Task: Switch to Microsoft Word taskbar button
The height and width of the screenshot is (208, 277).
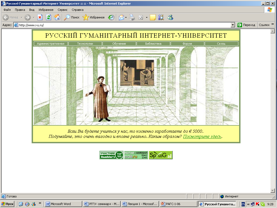Action: point(63,204)
